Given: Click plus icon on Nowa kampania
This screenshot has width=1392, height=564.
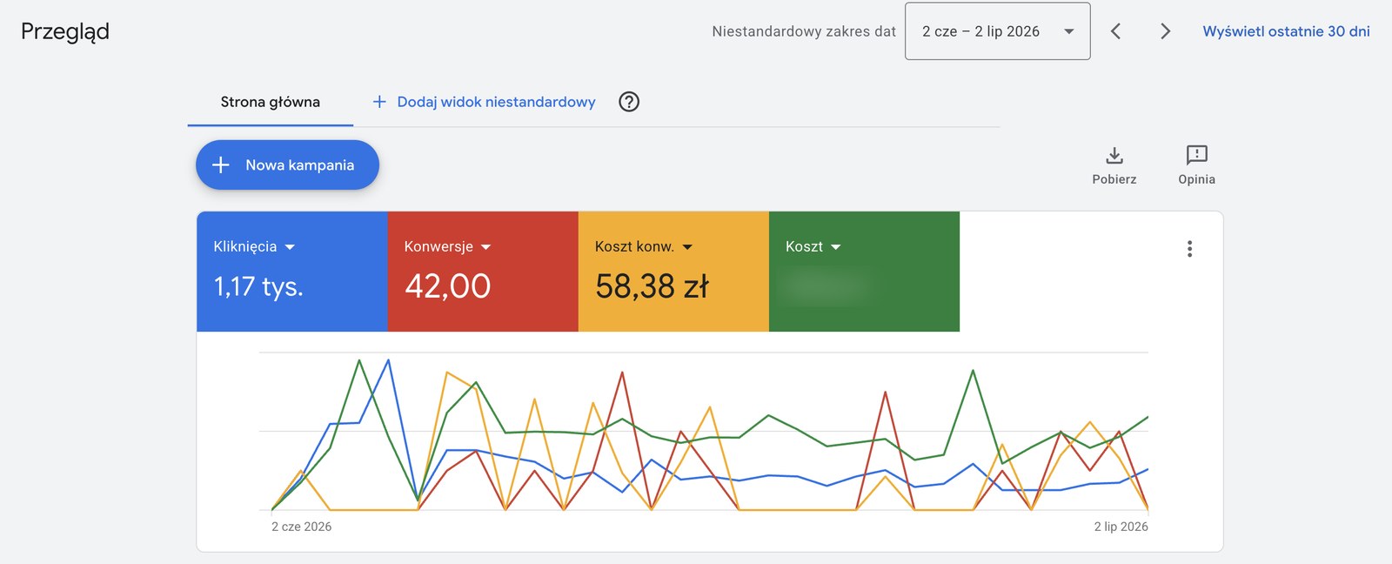Looking at the screenshot, I should click(x=221, y=165).
